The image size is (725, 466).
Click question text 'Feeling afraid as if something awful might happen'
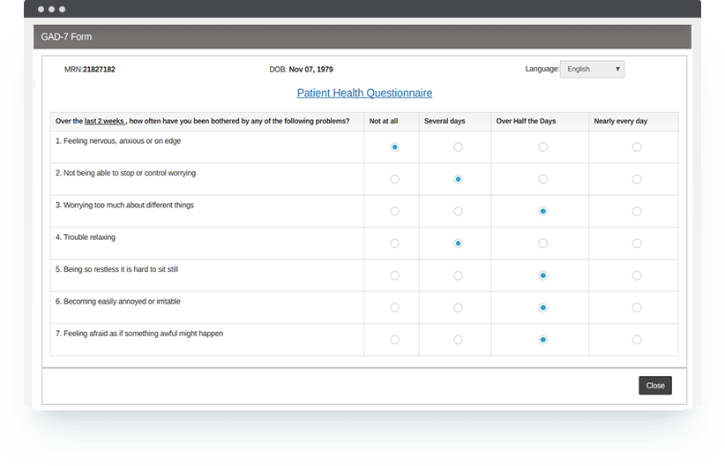point(144,334)
